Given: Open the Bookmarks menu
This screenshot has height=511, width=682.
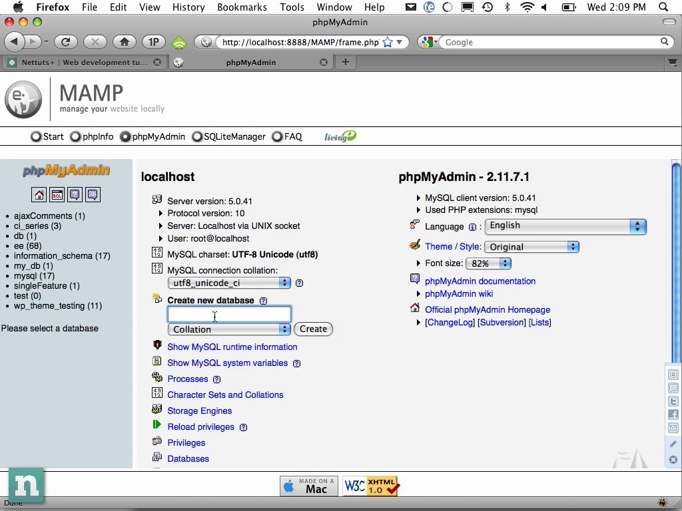Looking at the screenshot, I should pos(242,7).
